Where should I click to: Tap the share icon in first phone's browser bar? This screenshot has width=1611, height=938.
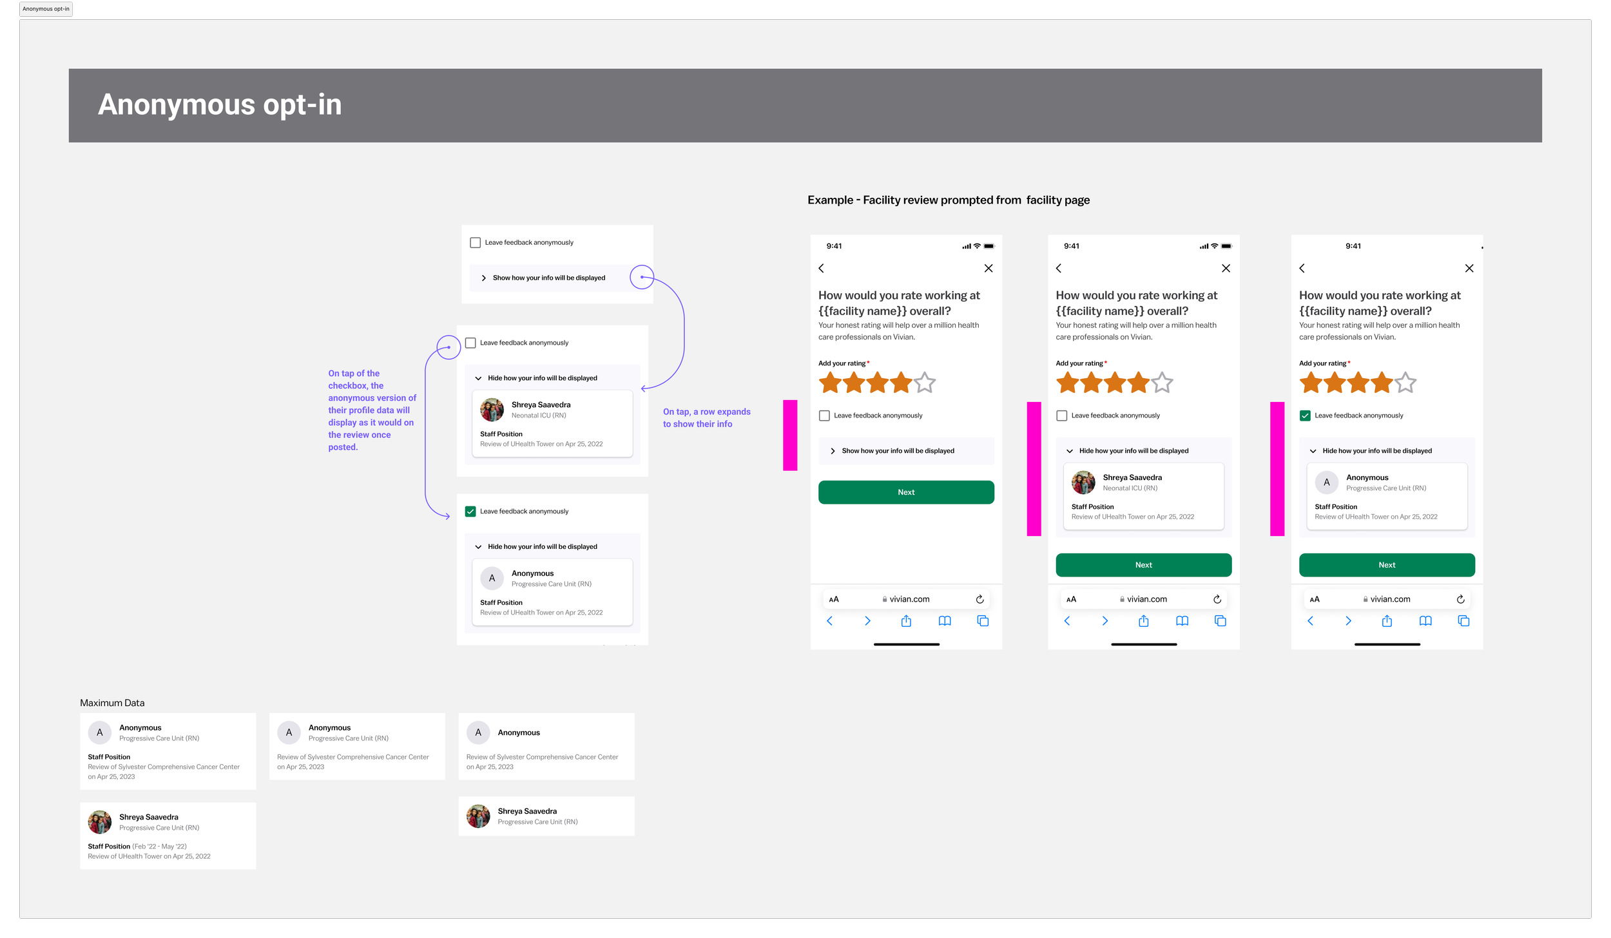point(906,621)
